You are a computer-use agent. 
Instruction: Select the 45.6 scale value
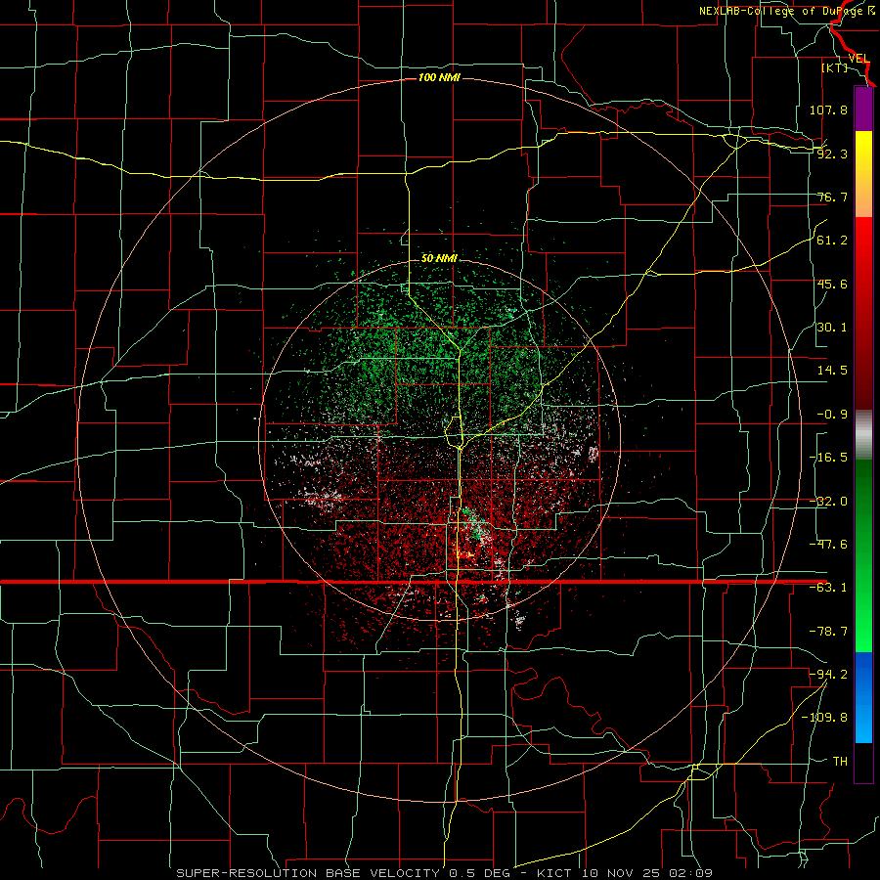tap(832, 284)
